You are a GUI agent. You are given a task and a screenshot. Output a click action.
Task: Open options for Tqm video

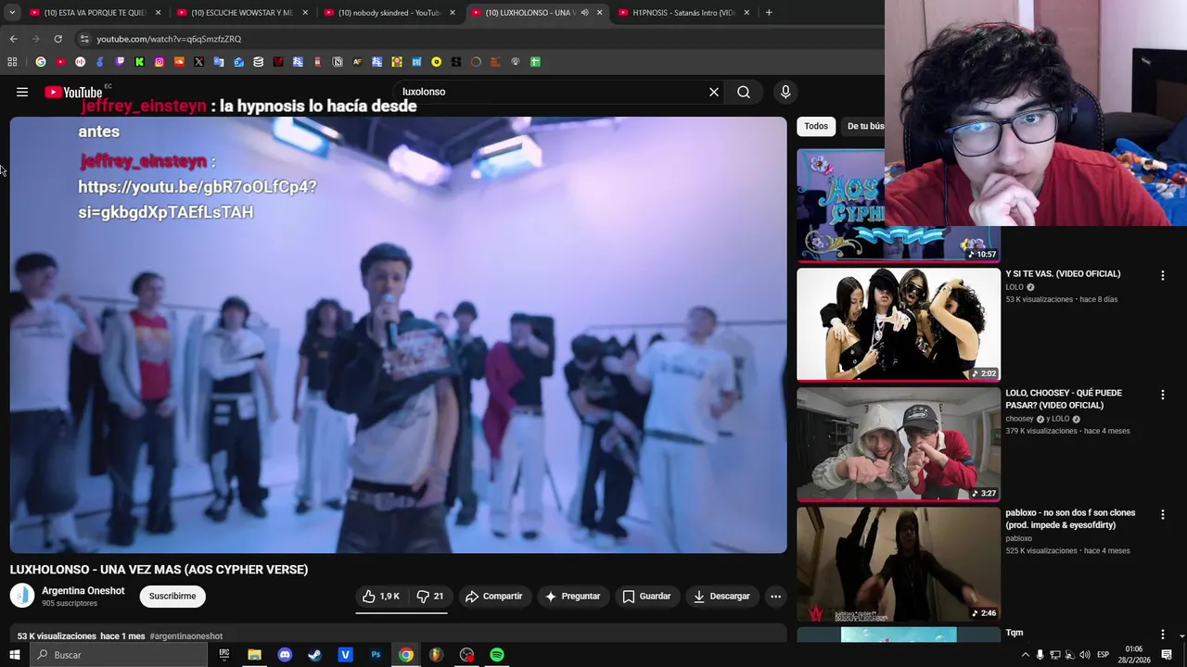[x=1163, y=635]
